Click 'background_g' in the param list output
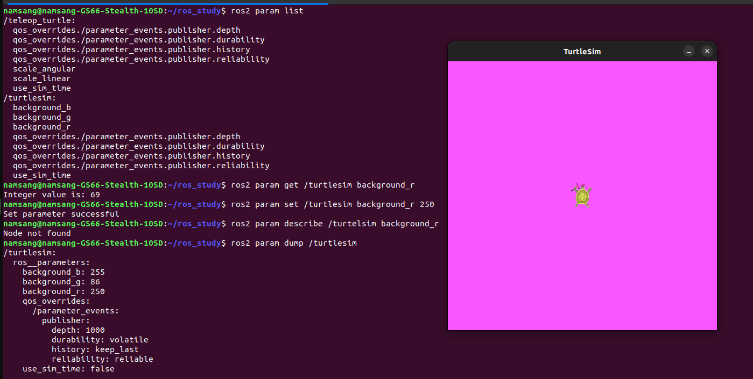The image size is (753, 379). pos(42,117)
